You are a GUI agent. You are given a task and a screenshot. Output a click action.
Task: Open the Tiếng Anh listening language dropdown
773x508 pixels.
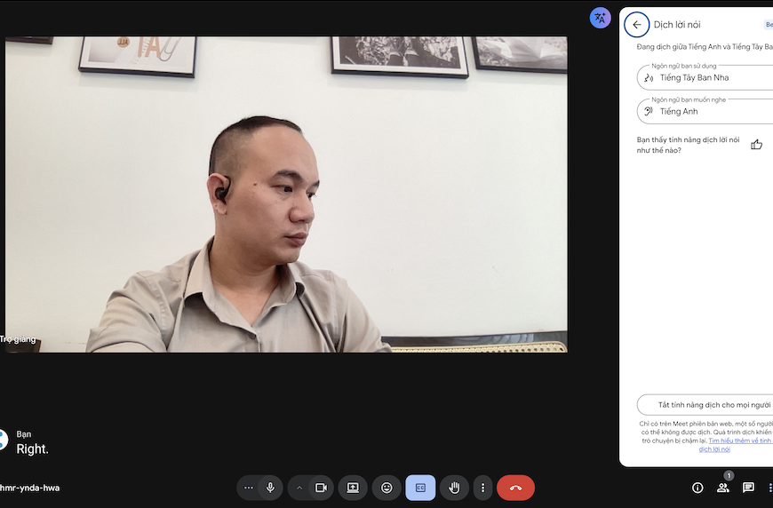pos(705,111)
